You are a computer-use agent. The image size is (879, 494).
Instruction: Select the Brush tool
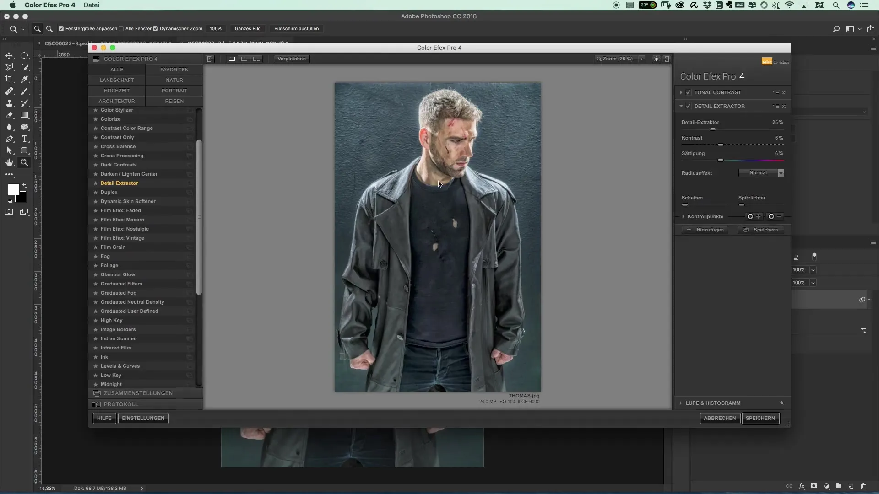[x=25, y=91]
